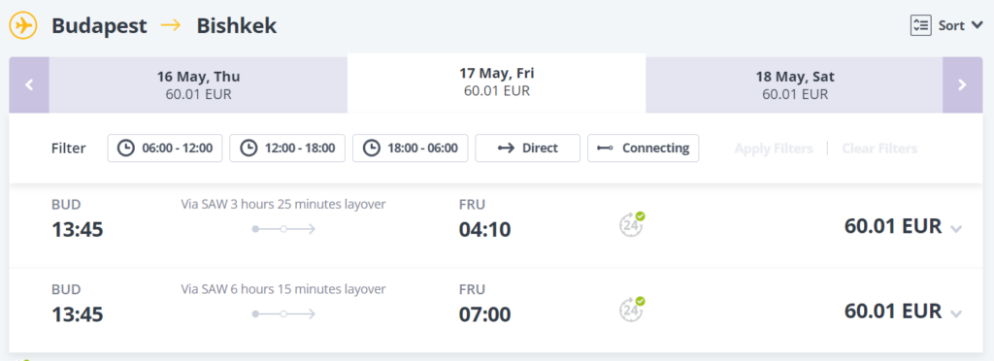Image resolution: width=994 pixels, height=361 pixels.
Task: Go to next dates with the right arrow
Action: pyautogui.click(x=962, y=84)
